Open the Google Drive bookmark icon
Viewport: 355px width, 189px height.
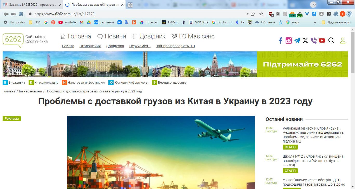click(x=89, y=22)
